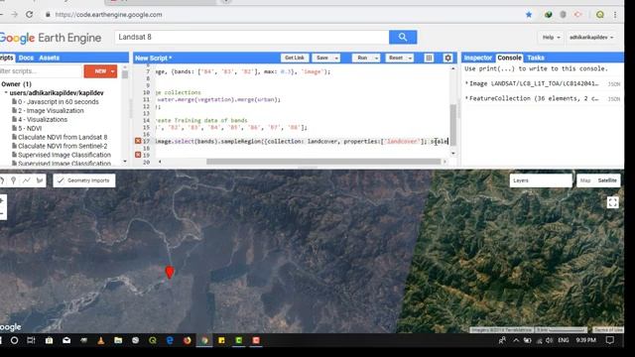This screenshot has height=357, width=635.
Task: Click the error marker on line 19
Action: [138, 155]
